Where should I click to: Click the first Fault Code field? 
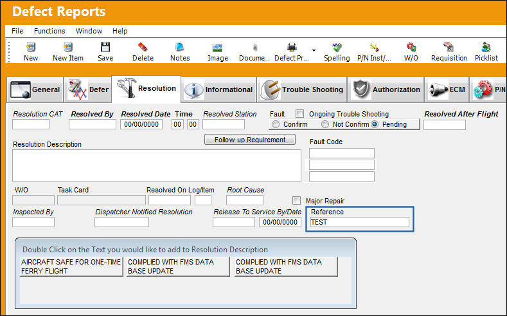point(342,153)
